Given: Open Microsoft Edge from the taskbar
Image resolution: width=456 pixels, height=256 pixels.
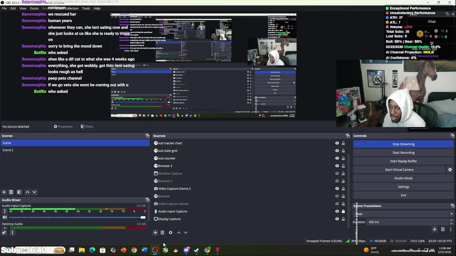Looking at the screenshot, I should click(92, 250).
